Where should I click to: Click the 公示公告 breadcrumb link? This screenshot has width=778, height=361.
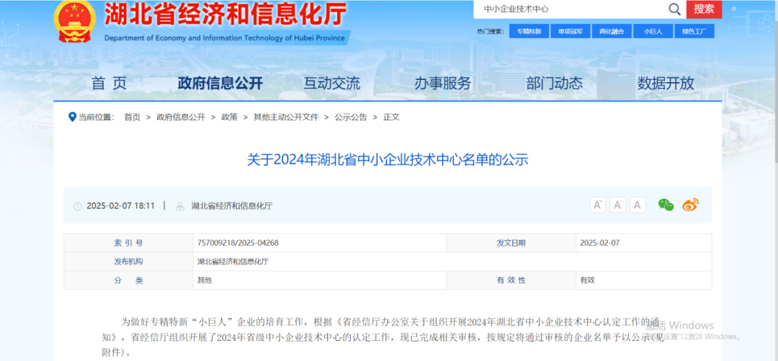click(x=350, y=117)
